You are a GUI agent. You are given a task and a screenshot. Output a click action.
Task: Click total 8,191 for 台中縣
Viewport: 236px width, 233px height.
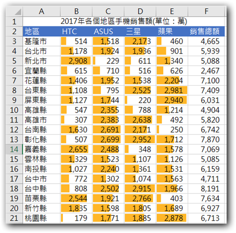[x=206, y=188]
